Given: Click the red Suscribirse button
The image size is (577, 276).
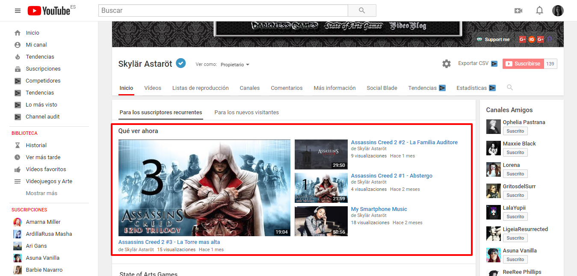Looking at the screenshot, I should [x=523, y=64].
